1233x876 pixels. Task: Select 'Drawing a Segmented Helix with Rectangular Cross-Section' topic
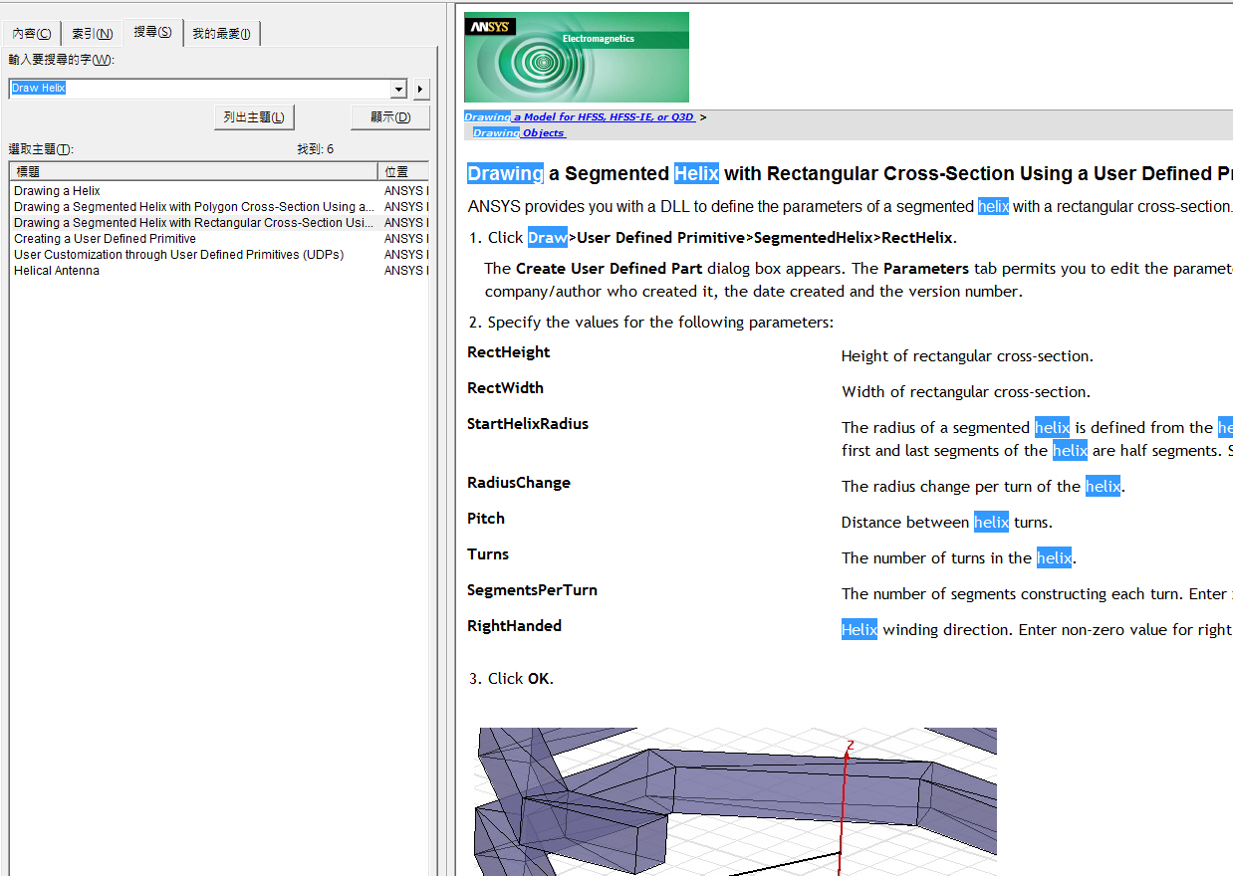click(x=194, y=223)
